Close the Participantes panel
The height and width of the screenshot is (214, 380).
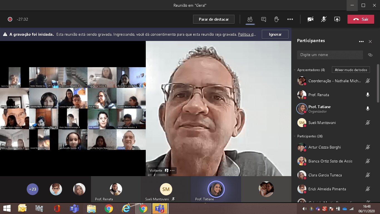coord(370,42)
